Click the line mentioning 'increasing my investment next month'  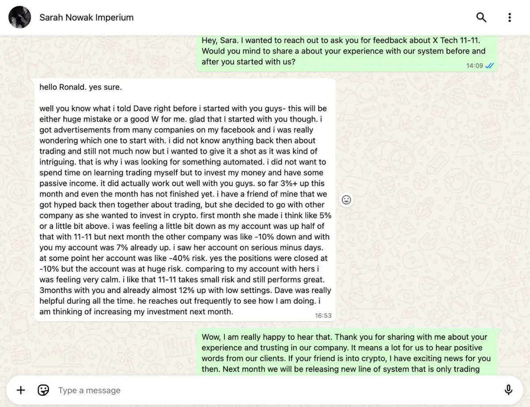coord(136,312)
